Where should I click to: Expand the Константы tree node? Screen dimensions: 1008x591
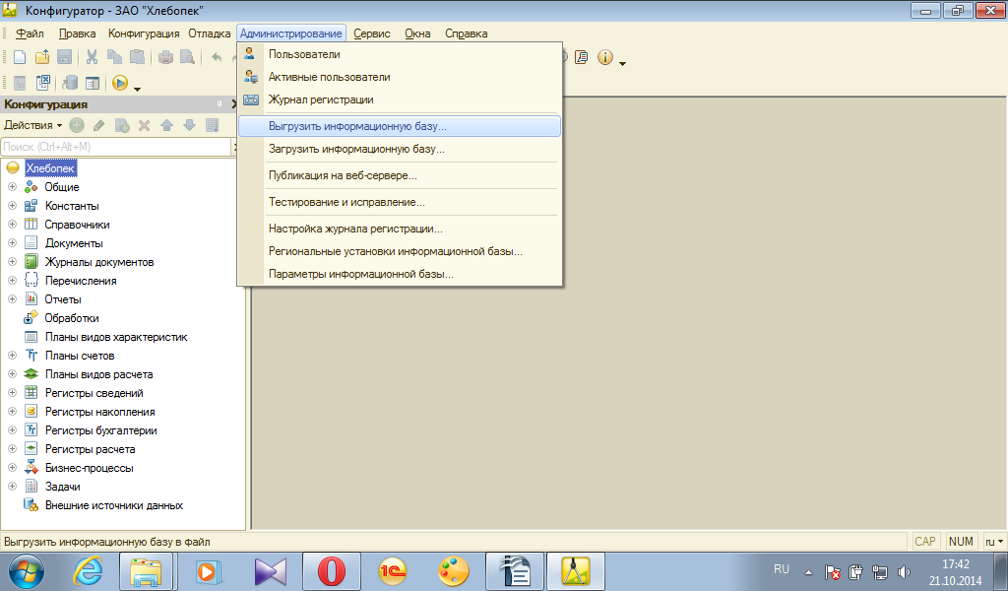[x=12, y=206]
